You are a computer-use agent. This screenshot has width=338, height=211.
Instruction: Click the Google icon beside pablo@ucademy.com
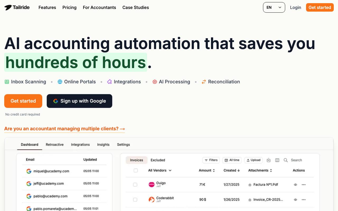[x=29, y=196]
